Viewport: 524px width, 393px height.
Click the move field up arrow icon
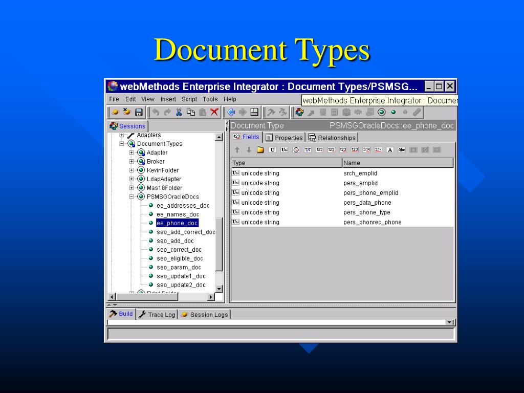[237, 150]
